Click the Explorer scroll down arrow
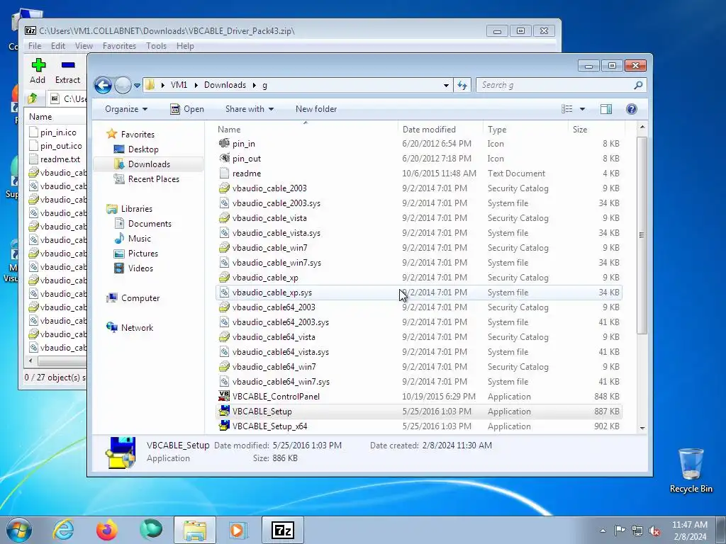The image size is (726, 544). click(642, 428)
